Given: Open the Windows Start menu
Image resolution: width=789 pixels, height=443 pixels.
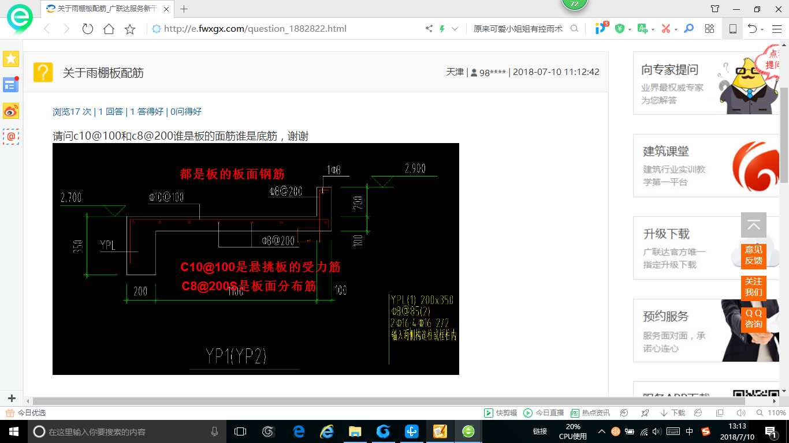Looking at the screenshot, I should tap(14, 431).
